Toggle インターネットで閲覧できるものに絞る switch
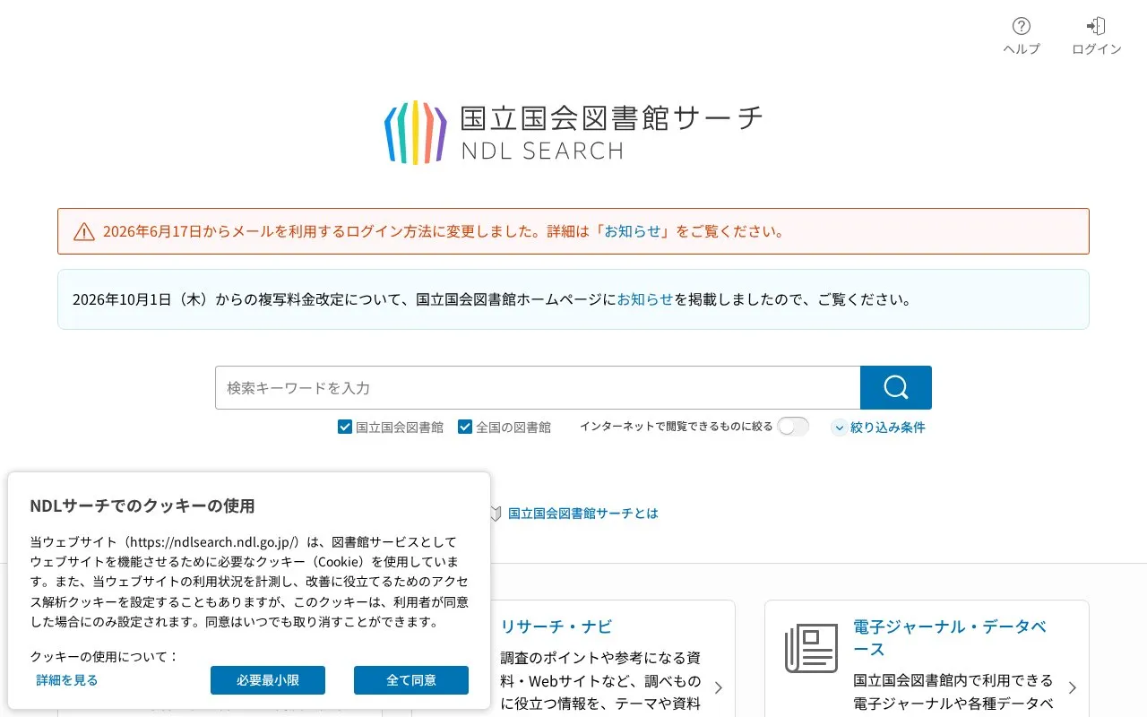The height and width of the screenshot is (717, 1147). tap(793, 427)
